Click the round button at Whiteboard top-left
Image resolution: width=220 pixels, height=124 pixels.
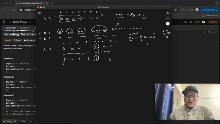pos(40,13)
